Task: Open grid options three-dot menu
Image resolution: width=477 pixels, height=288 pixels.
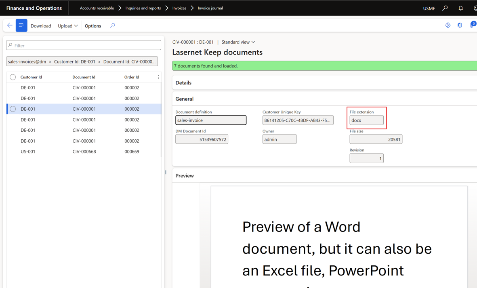Action: (158, 77)
